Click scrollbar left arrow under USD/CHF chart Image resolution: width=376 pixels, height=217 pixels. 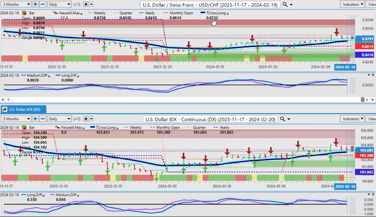click(8, 100)
